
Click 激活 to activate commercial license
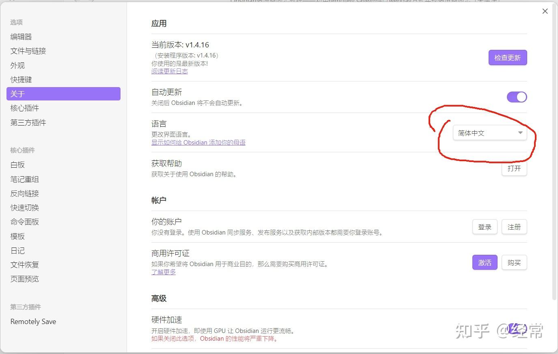tap(485, 262)
